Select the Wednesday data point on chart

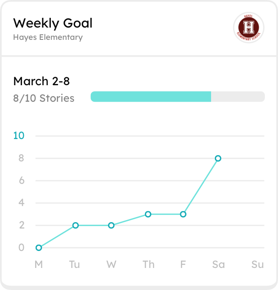pos(111,225)
